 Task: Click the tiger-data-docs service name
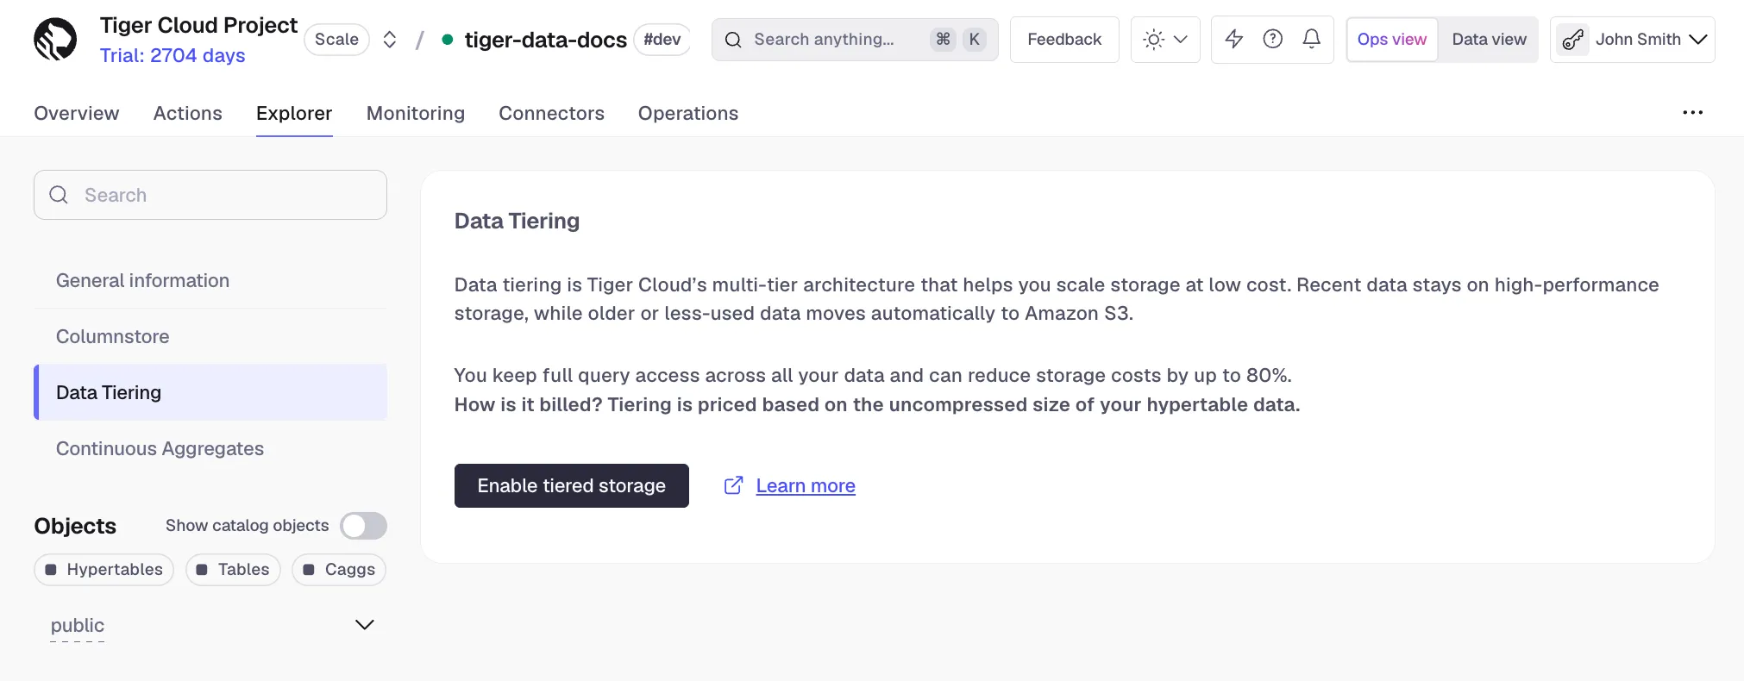point(546,40)
